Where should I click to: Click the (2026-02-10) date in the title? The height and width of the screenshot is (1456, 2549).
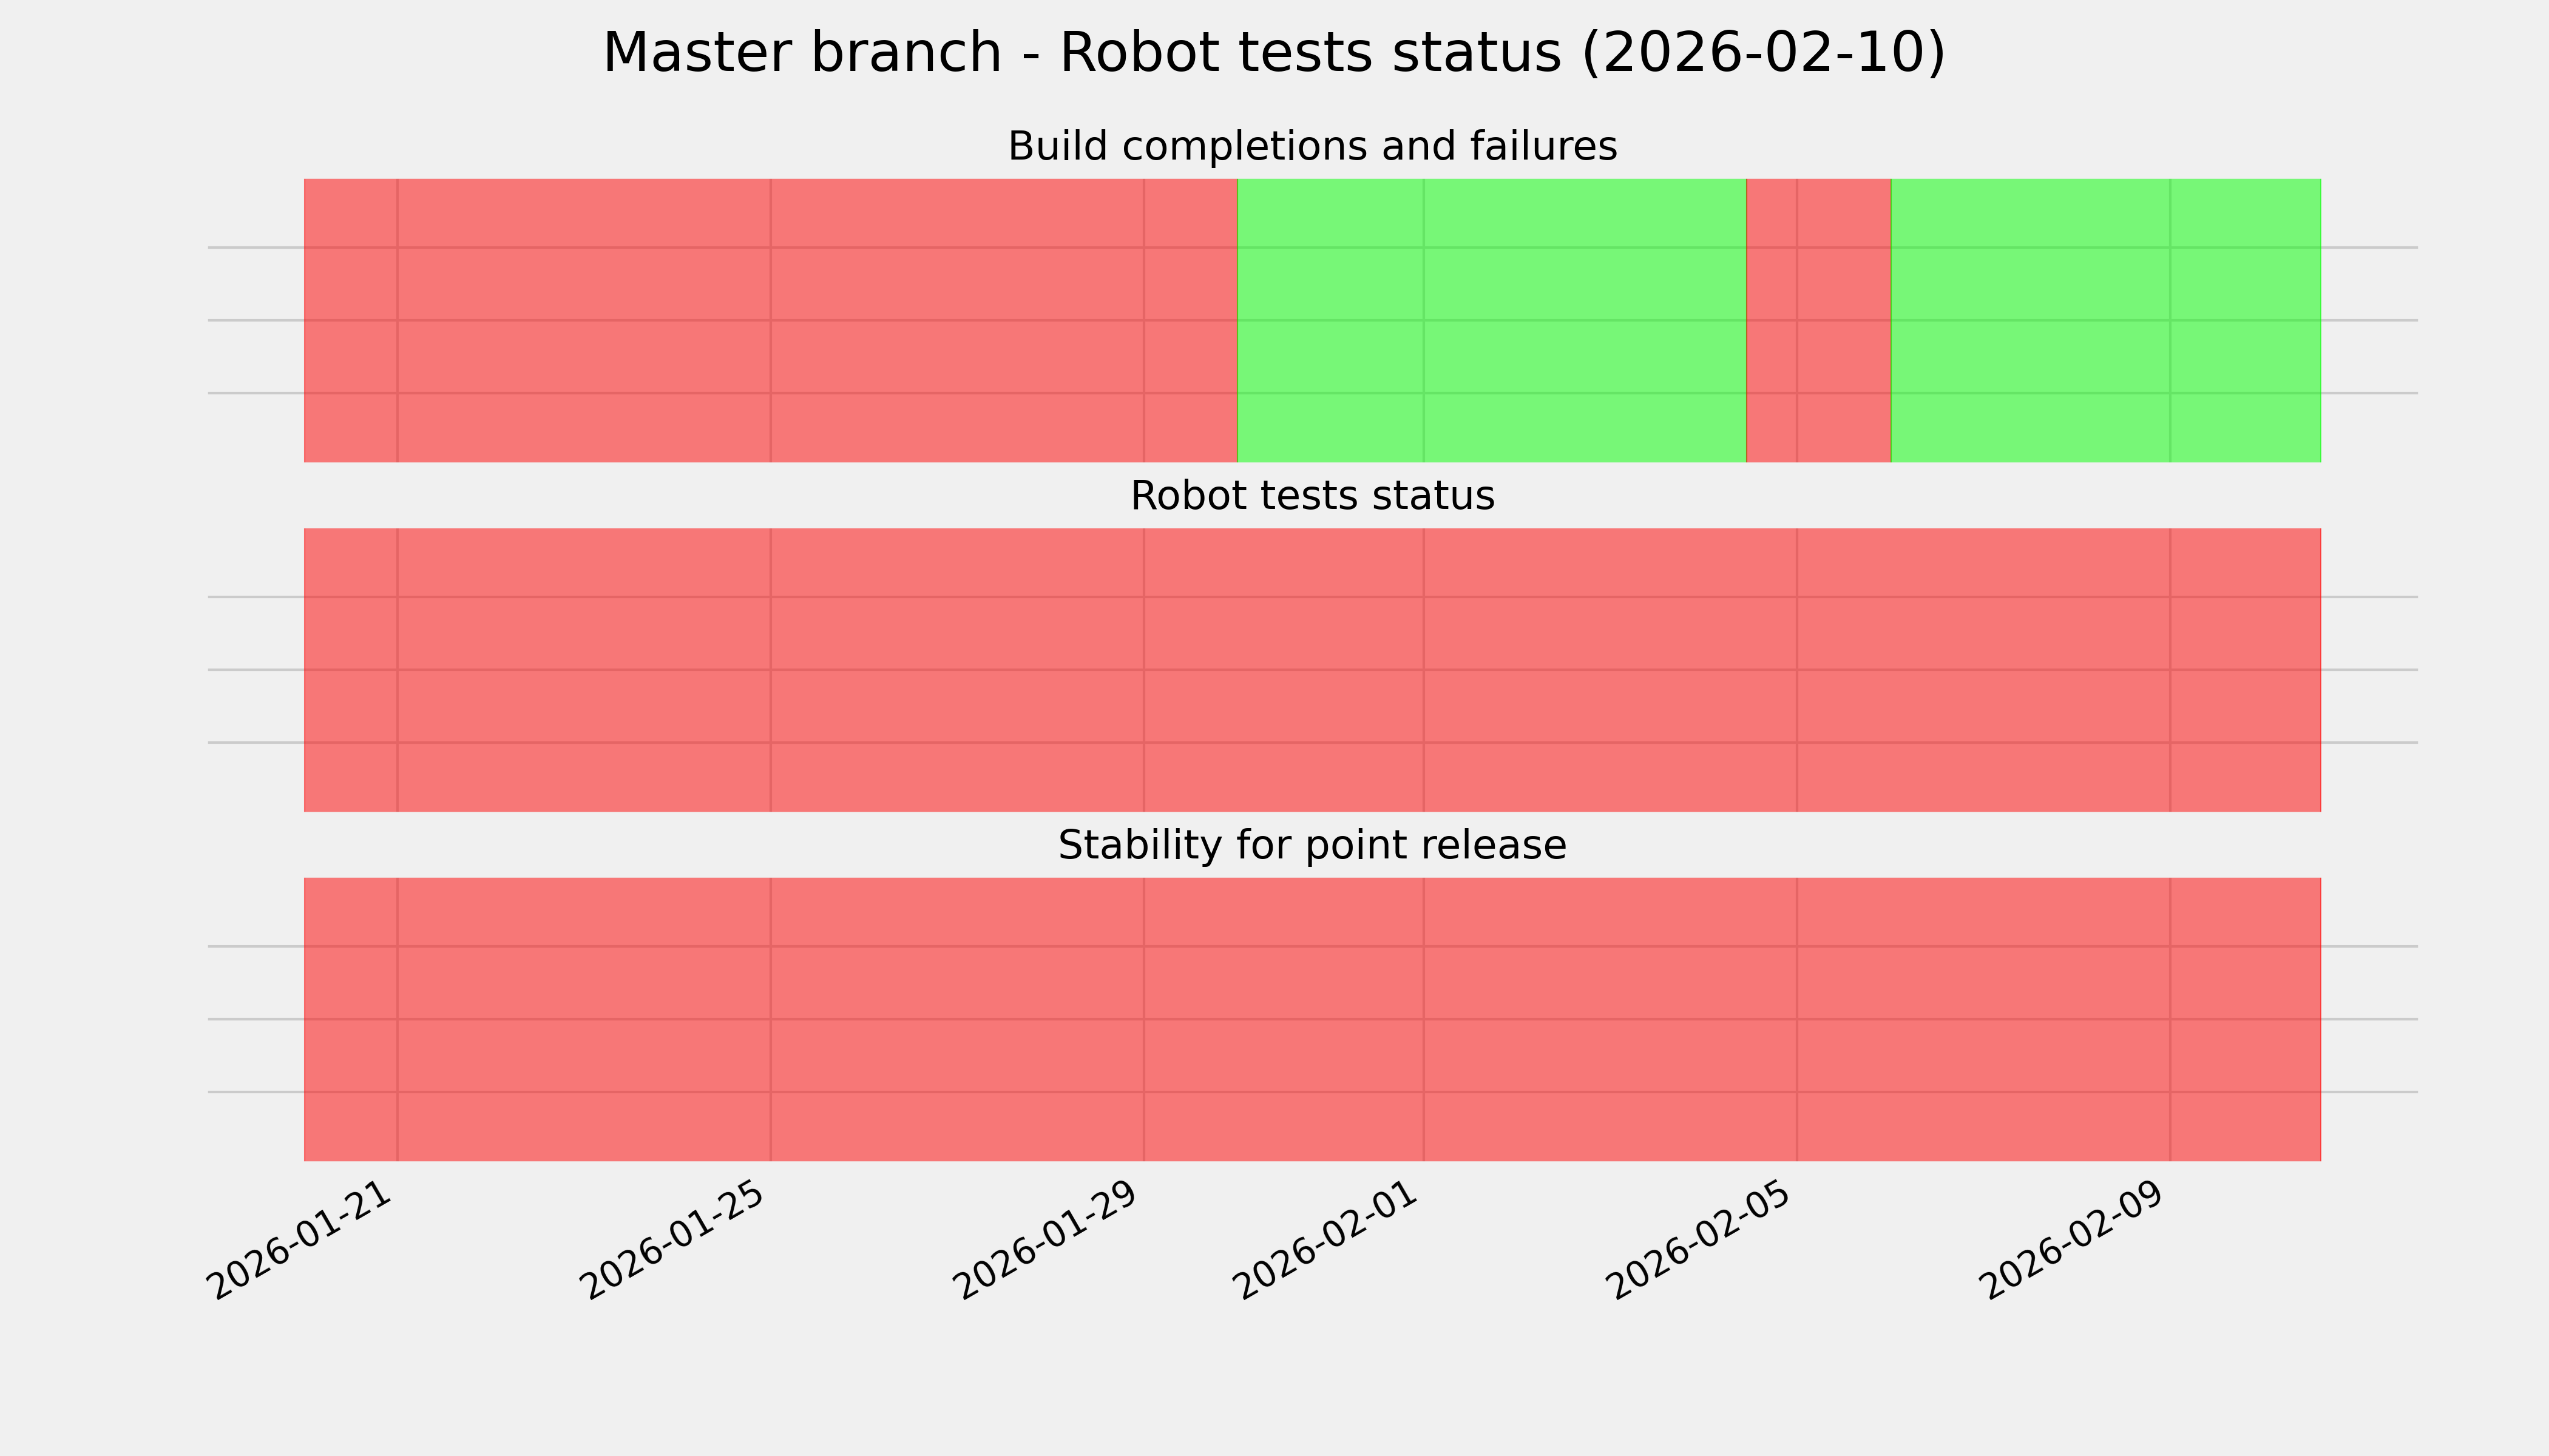point(1762,53)
